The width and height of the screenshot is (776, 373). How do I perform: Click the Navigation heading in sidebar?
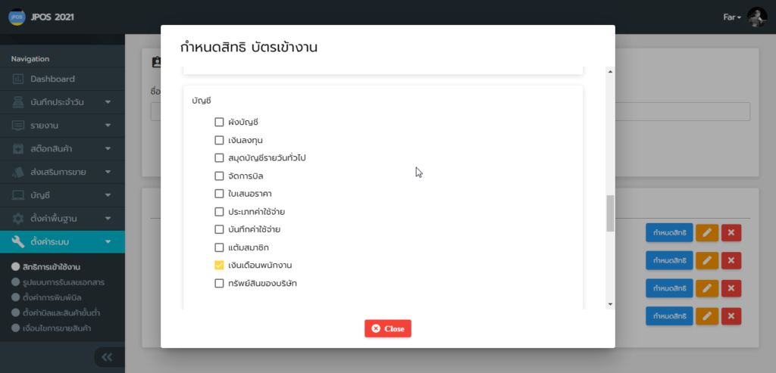tap(30, 59)
